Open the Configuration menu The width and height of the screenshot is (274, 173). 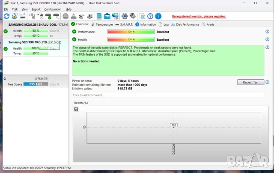[53, 9]
